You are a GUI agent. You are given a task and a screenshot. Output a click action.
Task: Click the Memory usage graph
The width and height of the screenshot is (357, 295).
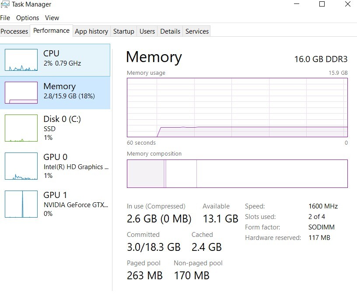click(x=237, y=108)
